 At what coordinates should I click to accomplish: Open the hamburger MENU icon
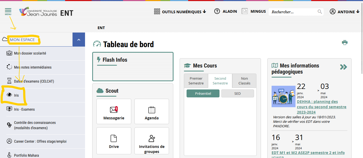8,12
